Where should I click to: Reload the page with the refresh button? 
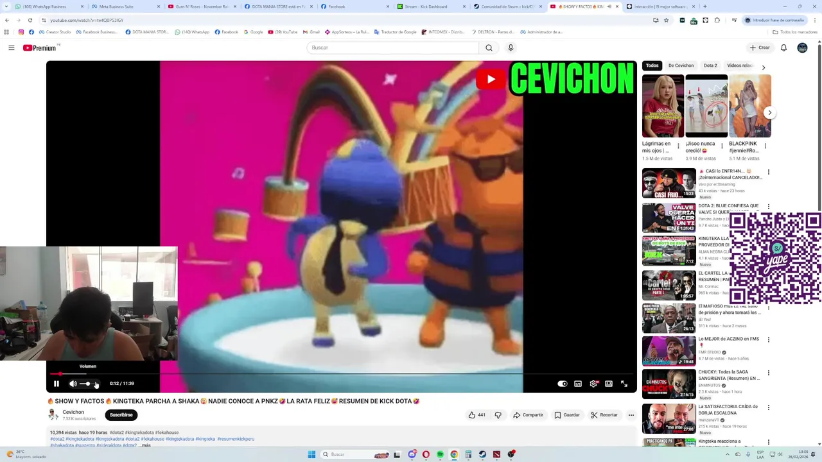point(30,20)
